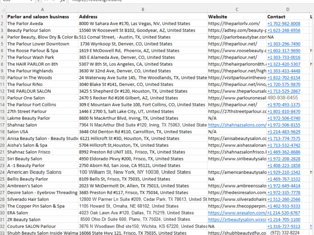Open phone link +1 929-210-1542
Screen dimensions: 314x235
284,172
